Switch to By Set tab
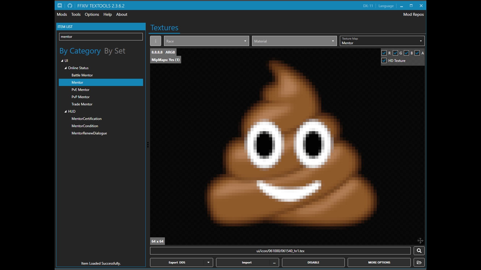The width and height of the screenshot is (481, 270). click(x=115, y=51)
